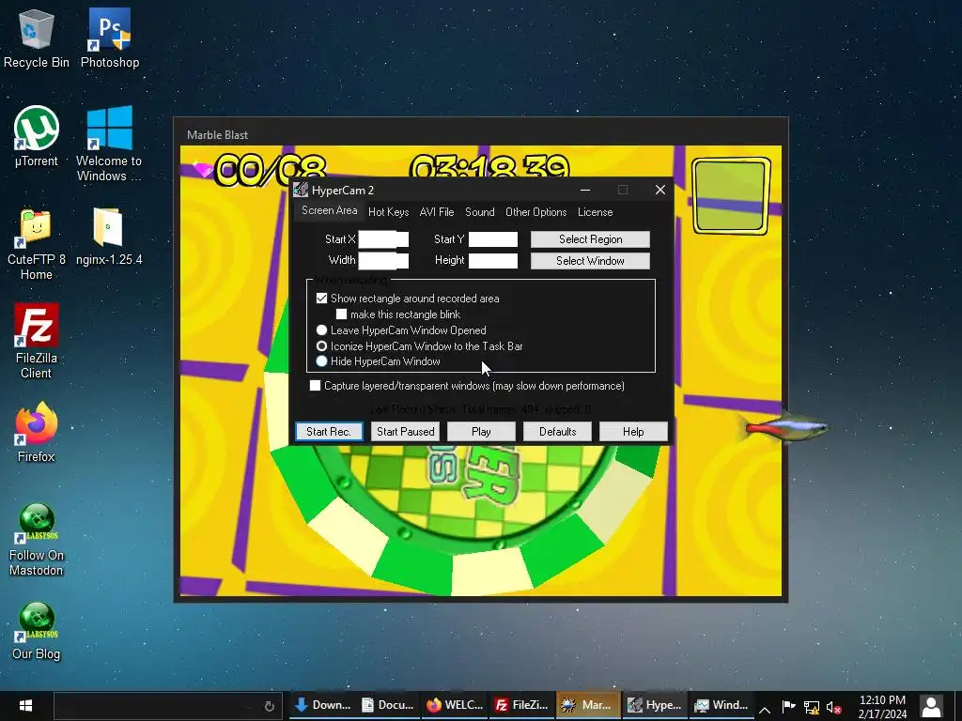Switch to the WELCOME Firefox taskbar window
The width and height of the screenshot is (962, 721).
coord(456,705)
